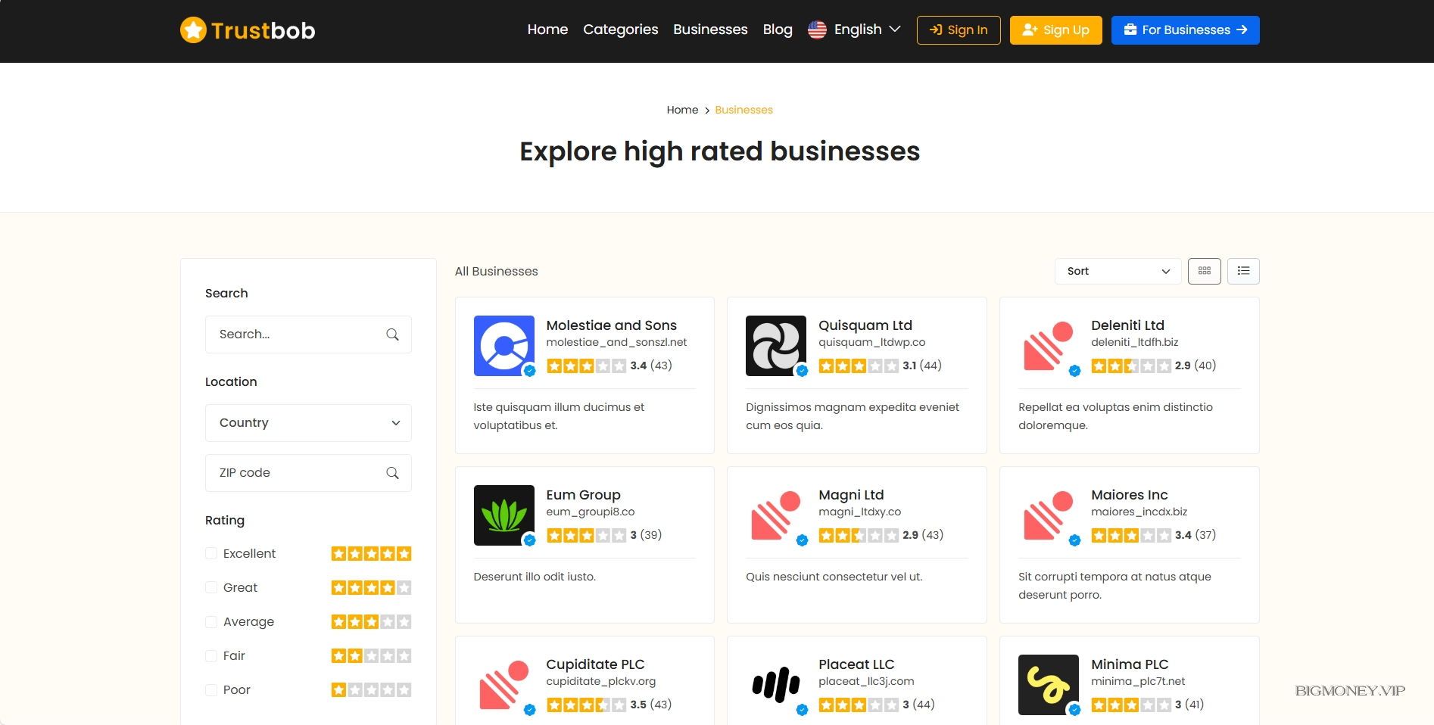Click the Sign Up button
Image resolution: width=1434 pixels, height=725 pixels.
1055,30
